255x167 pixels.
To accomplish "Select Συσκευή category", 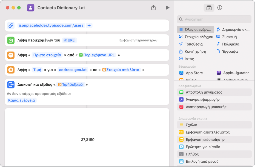I will tap(227, 37).
